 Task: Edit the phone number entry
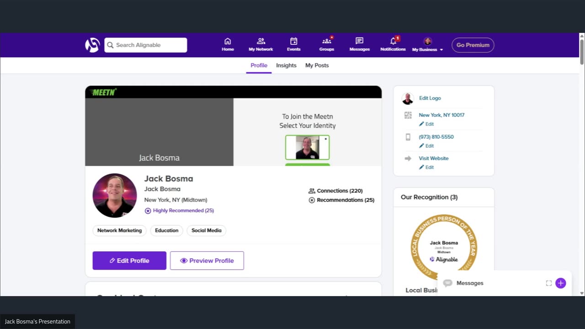click(426, 146)
